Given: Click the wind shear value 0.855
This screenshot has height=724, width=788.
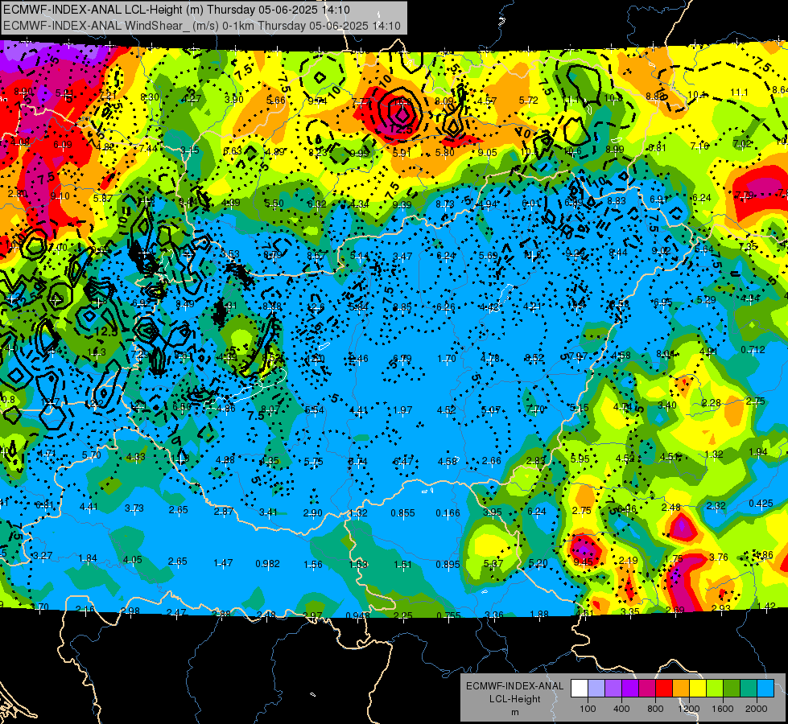Looking at the screenshot, I should click(402, 512).
